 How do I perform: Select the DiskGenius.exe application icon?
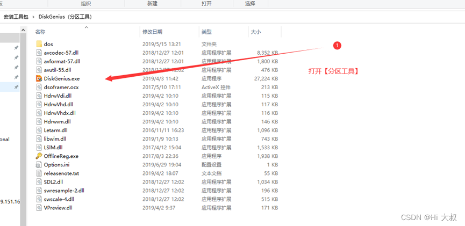point(39,78)
